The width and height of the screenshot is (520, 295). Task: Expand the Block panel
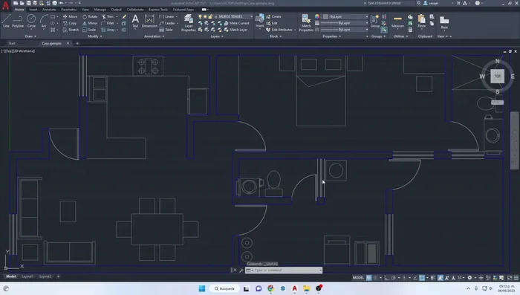(276, 36)
